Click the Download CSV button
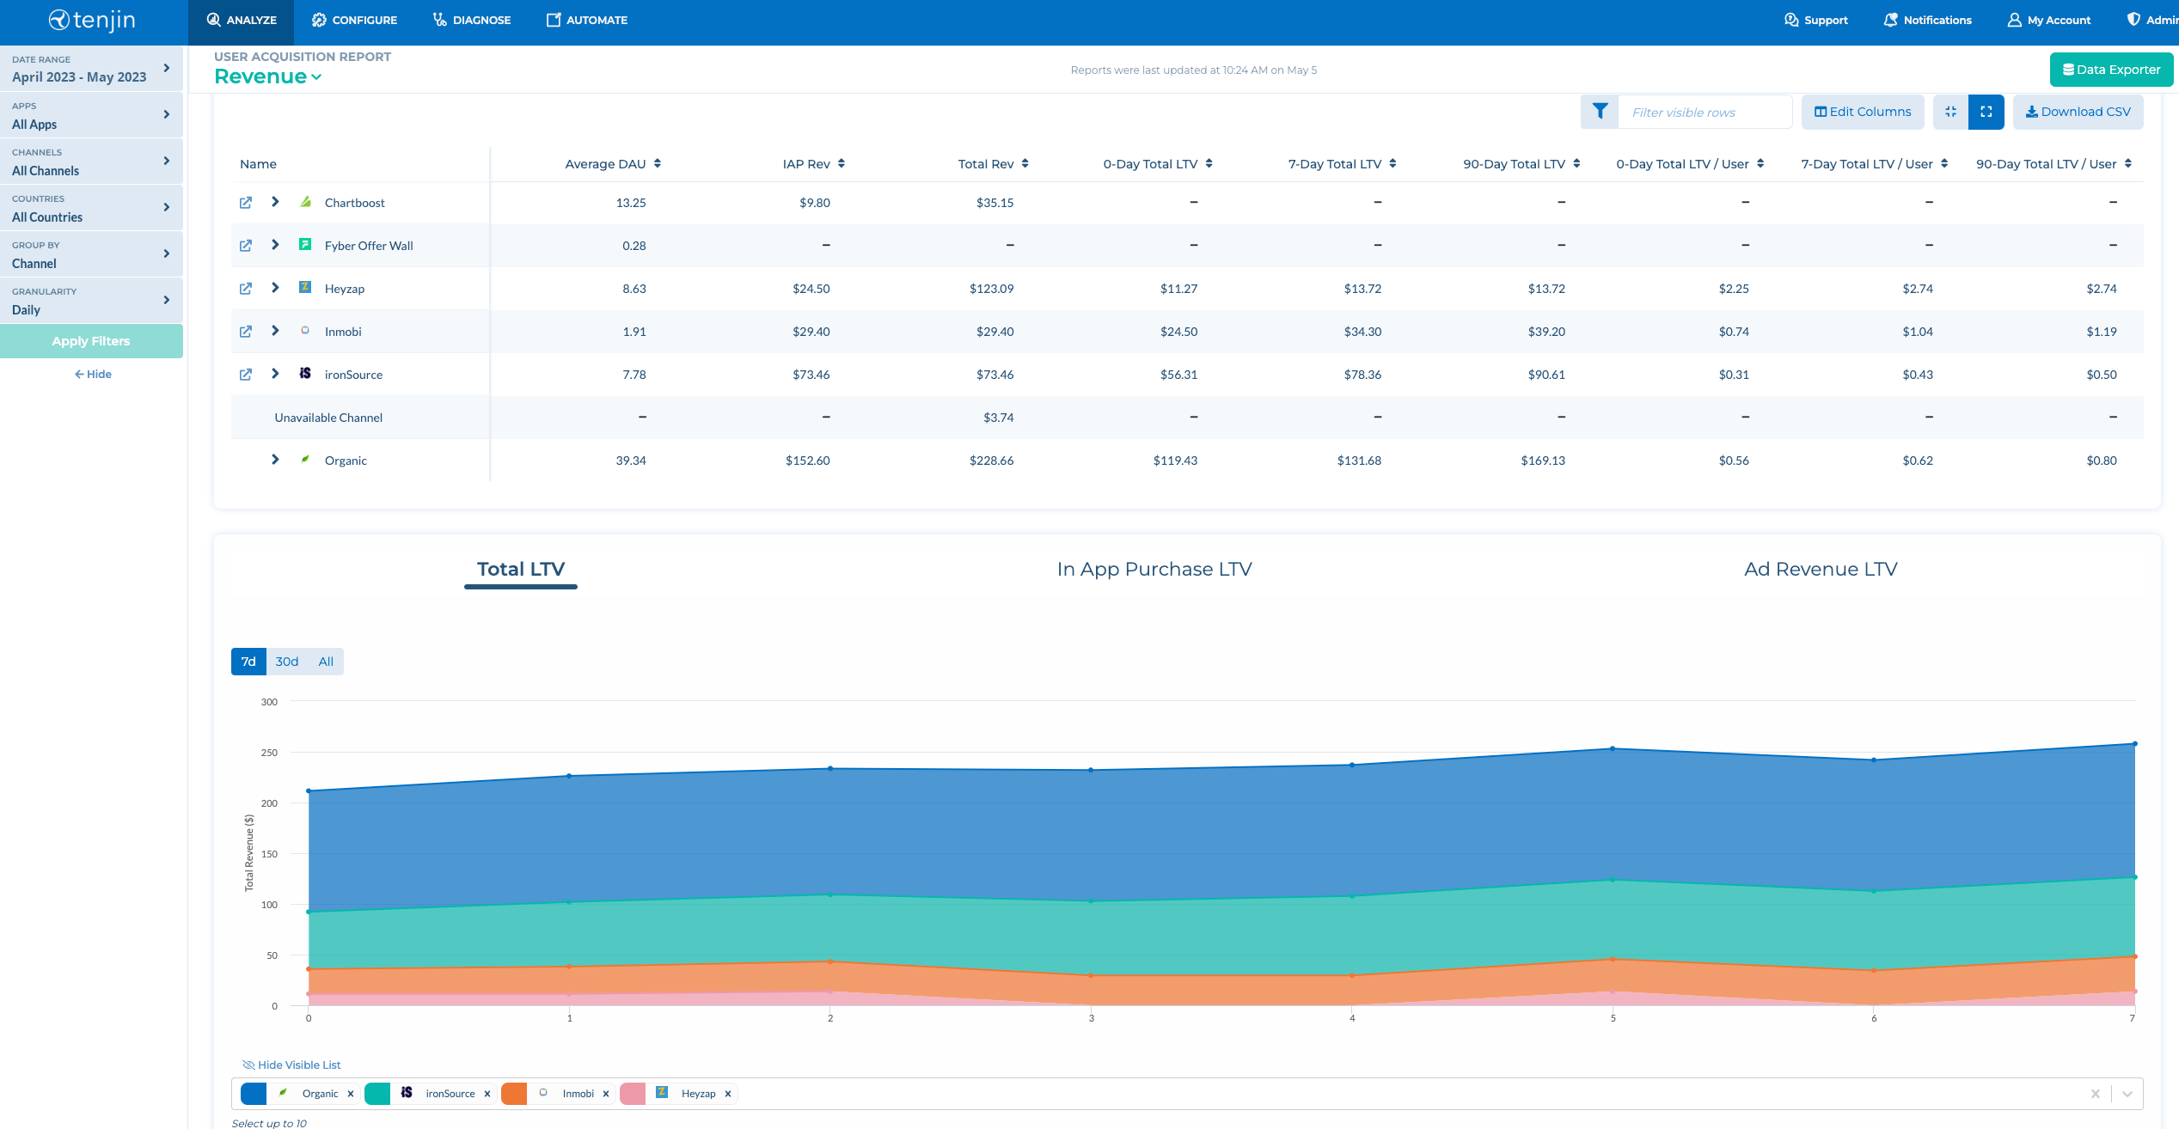This screenshot has width=2179, height=1129. point(2078,112)
